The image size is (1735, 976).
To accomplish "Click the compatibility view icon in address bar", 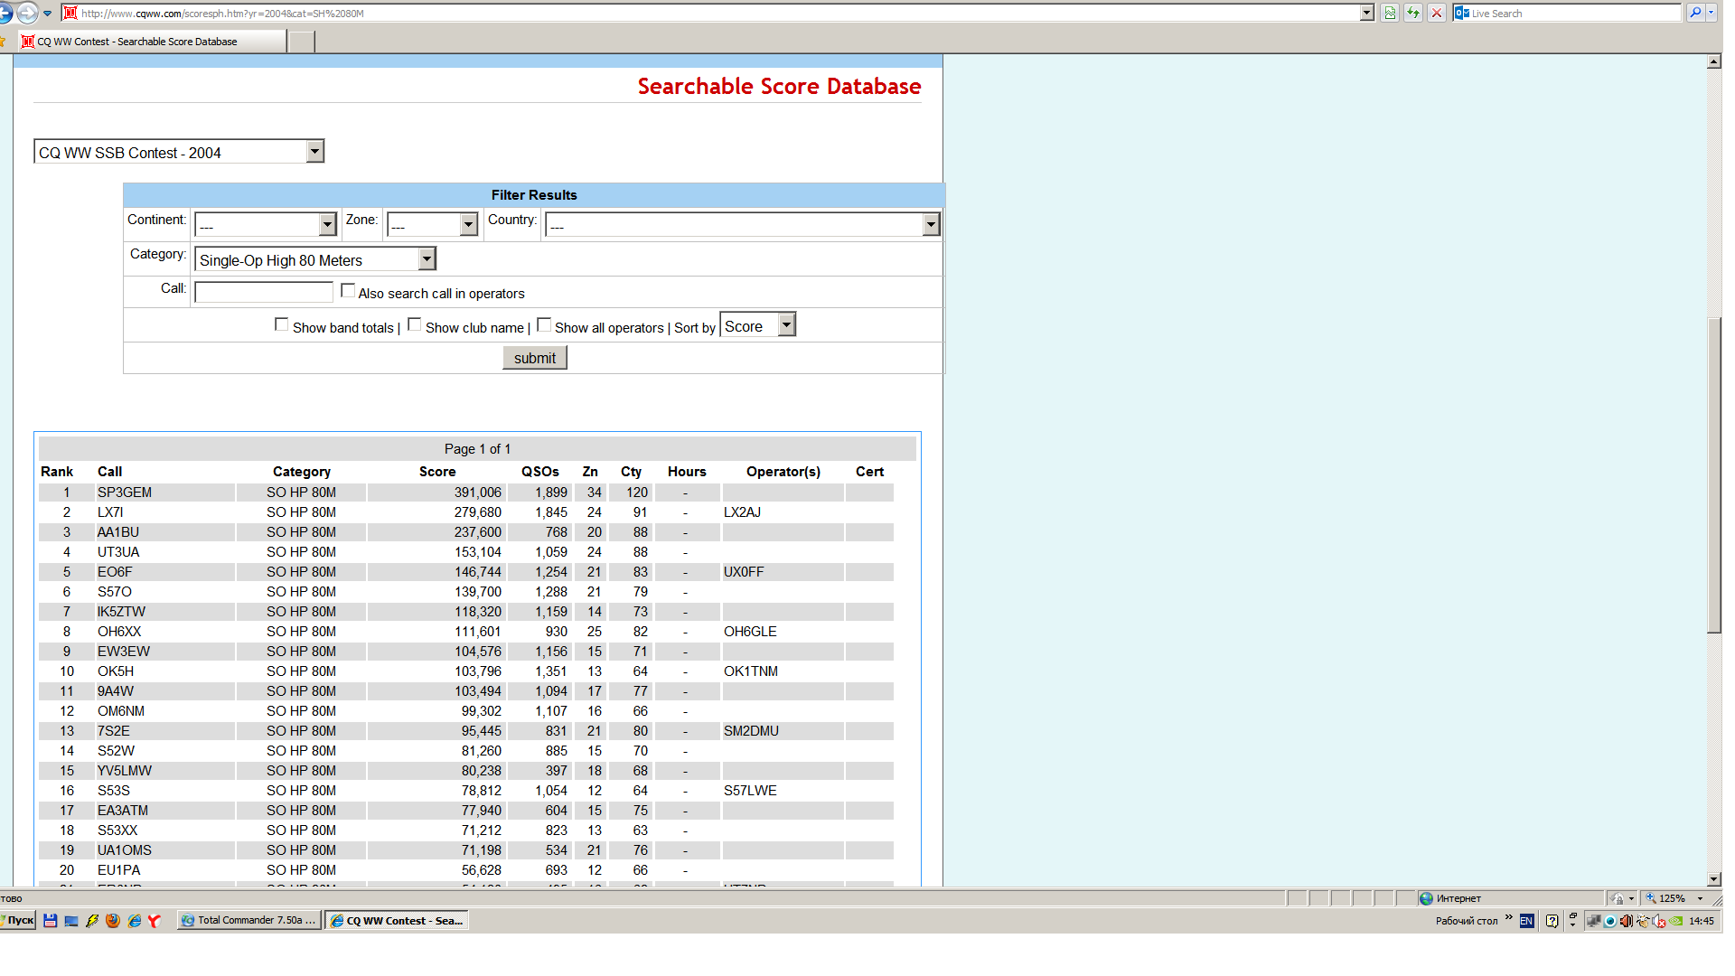I will 1390,13.
